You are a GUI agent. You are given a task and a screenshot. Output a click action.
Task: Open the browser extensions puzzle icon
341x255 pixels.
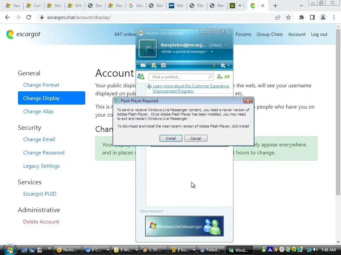click(x=301, y=17)
